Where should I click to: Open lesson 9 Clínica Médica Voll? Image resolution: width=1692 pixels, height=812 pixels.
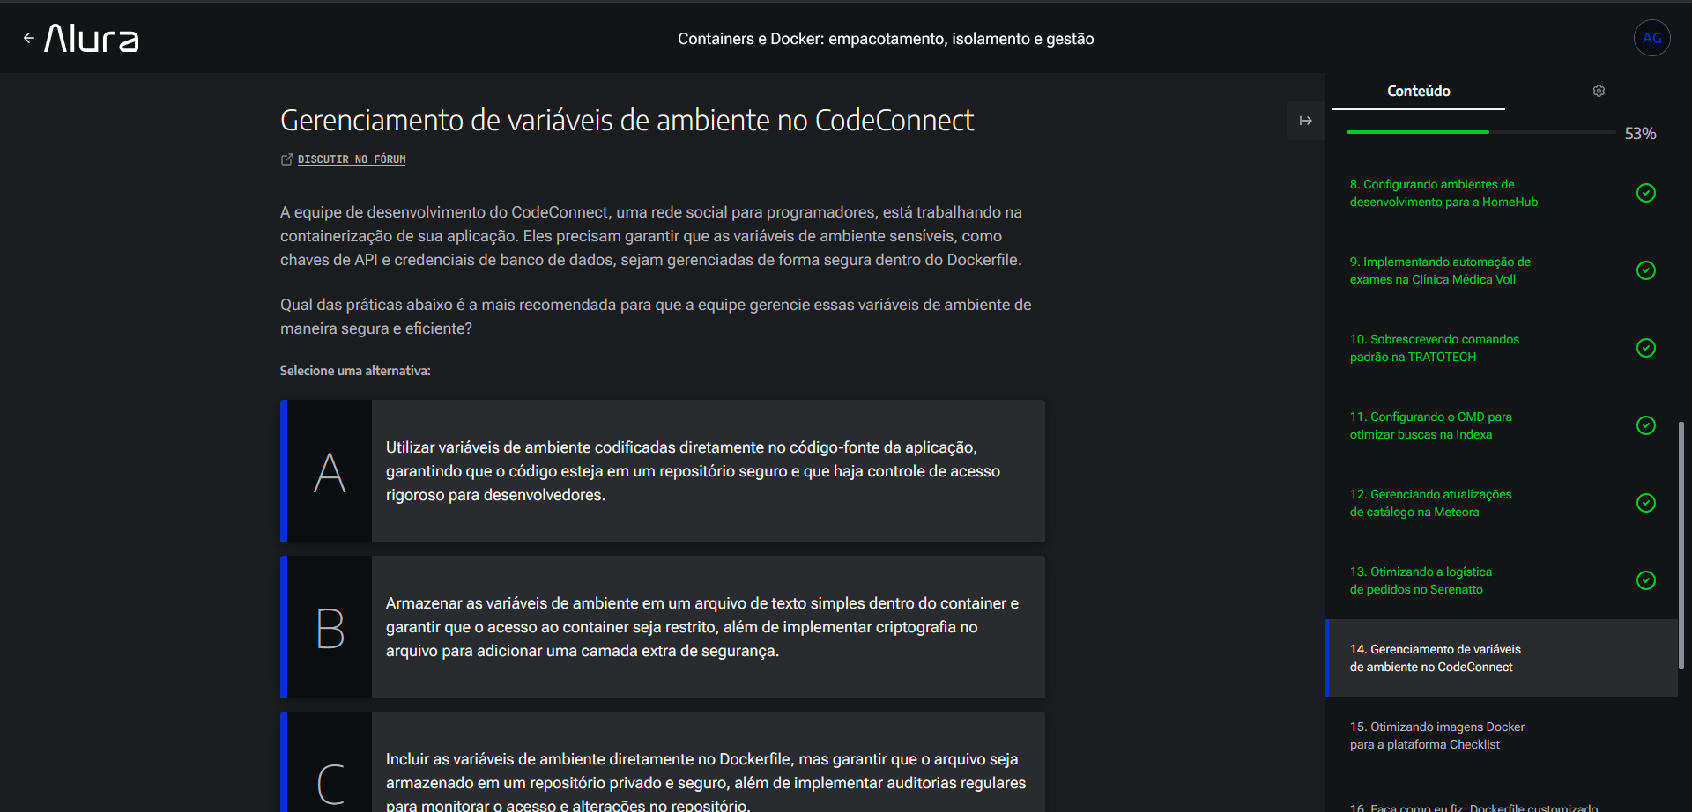(1501, 270)
